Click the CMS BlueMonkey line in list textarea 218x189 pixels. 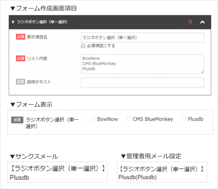(99, 63)
